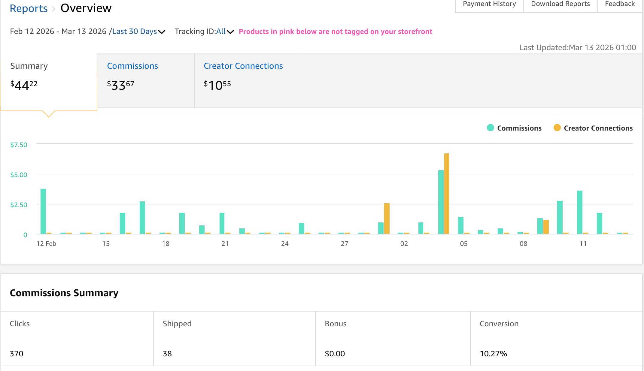Screen dimensions: 644x371
Task: Toggle the Creator Connections legend dot
Action: pyautogui.click(x=557, y=128)
